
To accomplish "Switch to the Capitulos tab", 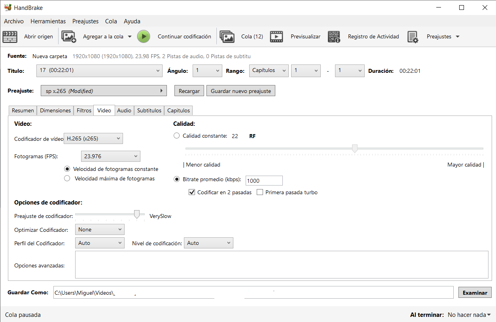I will tap(178, 110).
